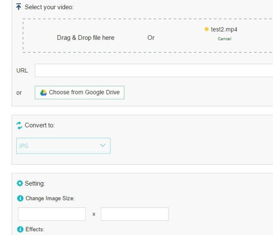The height and width of the screenshot is (235, 273).
Task: Click the Convert to refresh arrows icon
Action: [x=19, y=125]
